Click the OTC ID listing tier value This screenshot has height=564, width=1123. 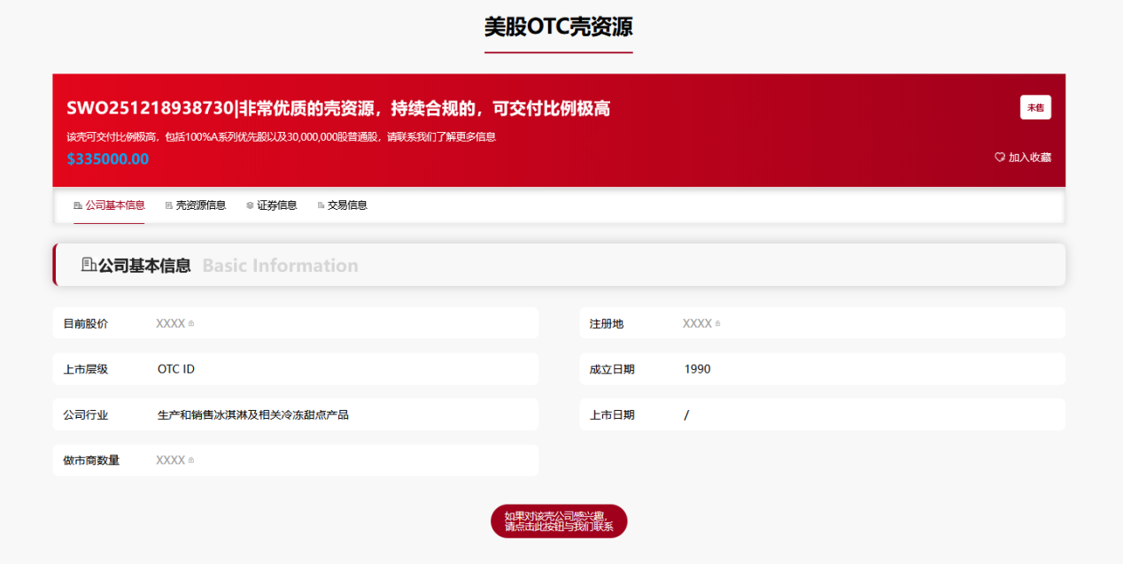(x=176, y=369)
